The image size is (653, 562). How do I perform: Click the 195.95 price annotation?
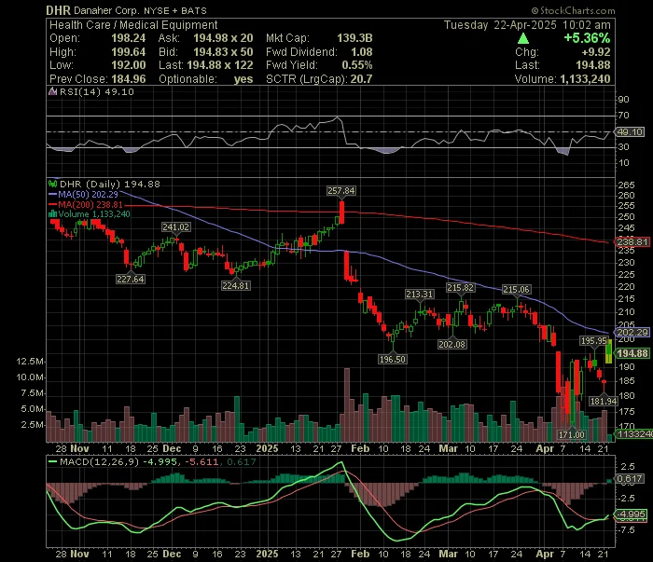[x=594, y=341]
